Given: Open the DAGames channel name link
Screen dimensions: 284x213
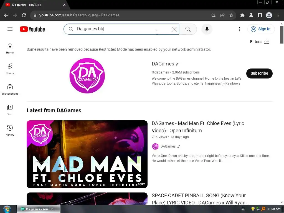Looking at the screenshot, I should [x=163, y=64].
